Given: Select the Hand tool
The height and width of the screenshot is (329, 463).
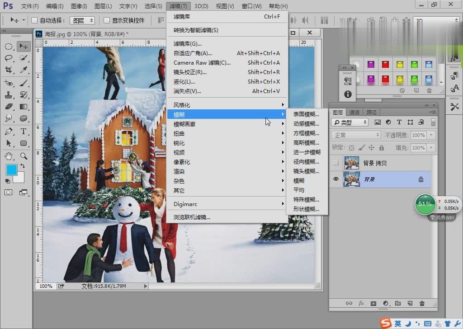Looking at the screenshot, I should click(x=9, y=156).
